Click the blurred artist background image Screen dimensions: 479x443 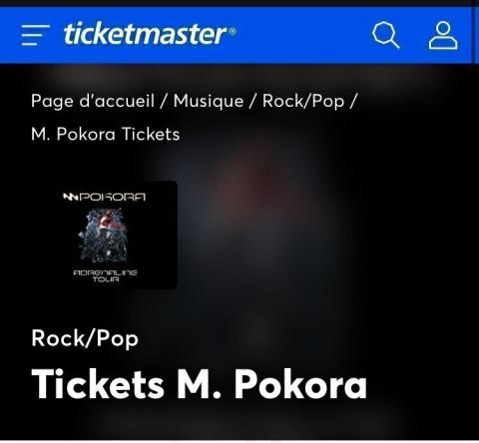pos(266,232)
